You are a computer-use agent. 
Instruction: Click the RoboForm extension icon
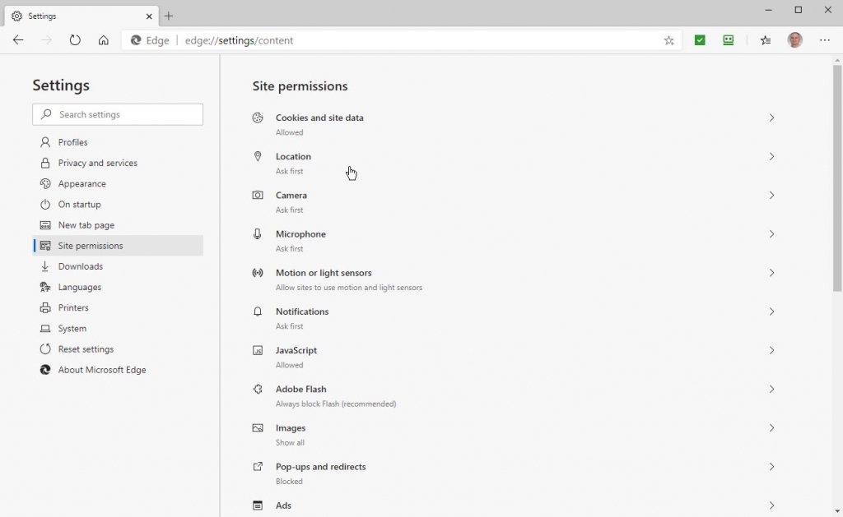coord(728,39)
